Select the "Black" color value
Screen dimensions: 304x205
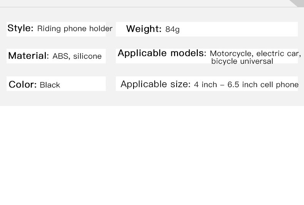point(50,85)
